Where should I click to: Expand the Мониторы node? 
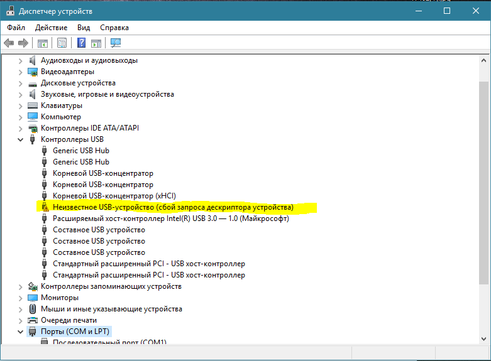(x=20, y=298)
